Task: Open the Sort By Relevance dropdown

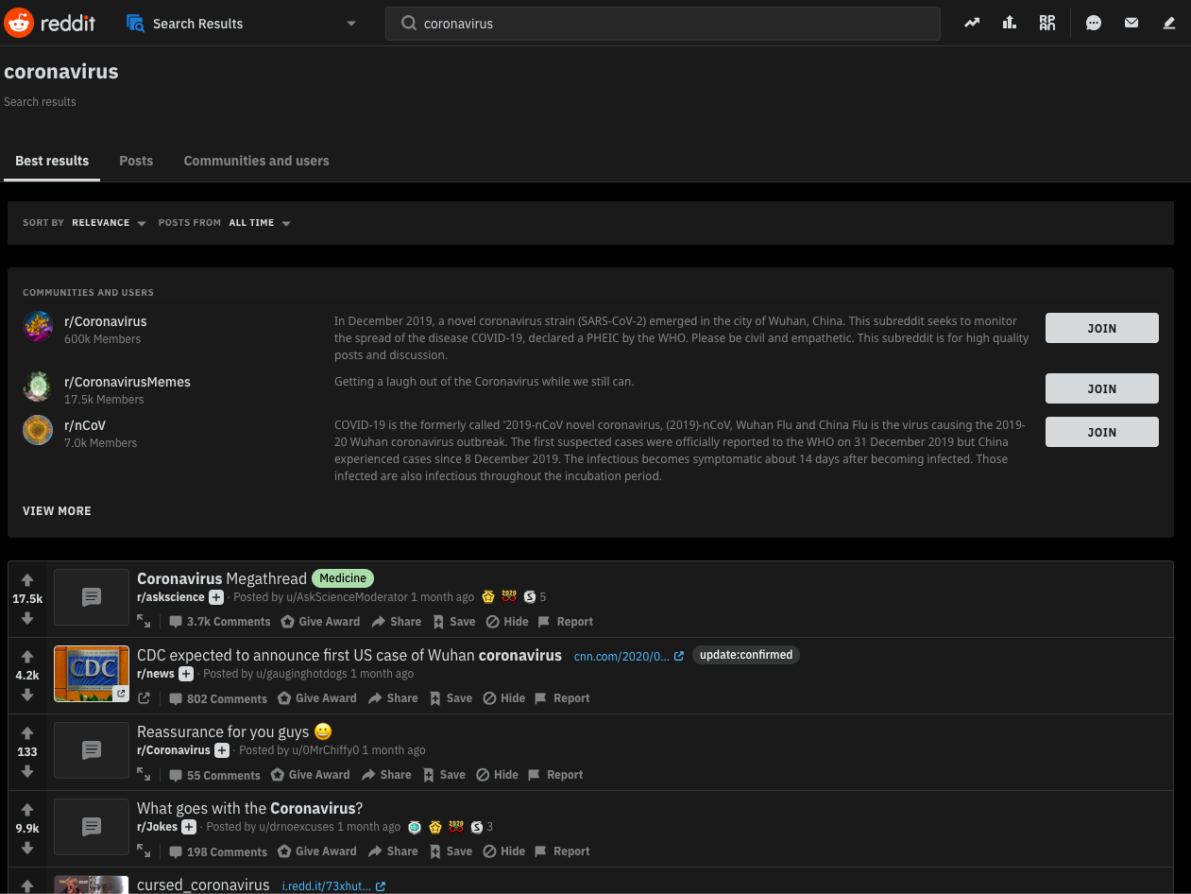Action: [x=107, y=222]
